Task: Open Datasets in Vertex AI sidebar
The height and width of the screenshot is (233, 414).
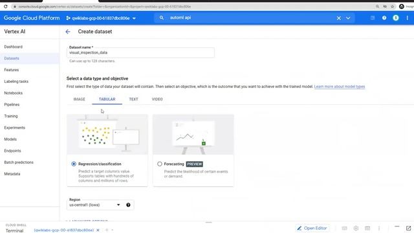Action: 12,58
